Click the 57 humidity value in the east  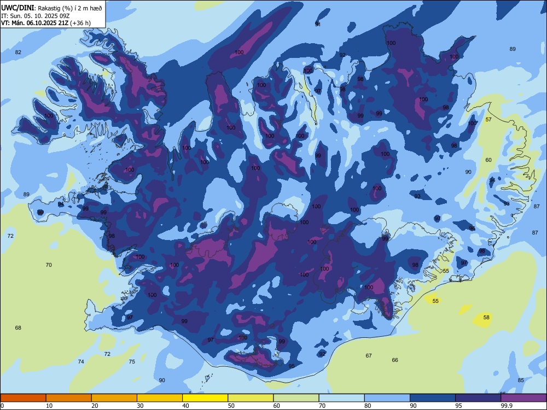(488, 119)
